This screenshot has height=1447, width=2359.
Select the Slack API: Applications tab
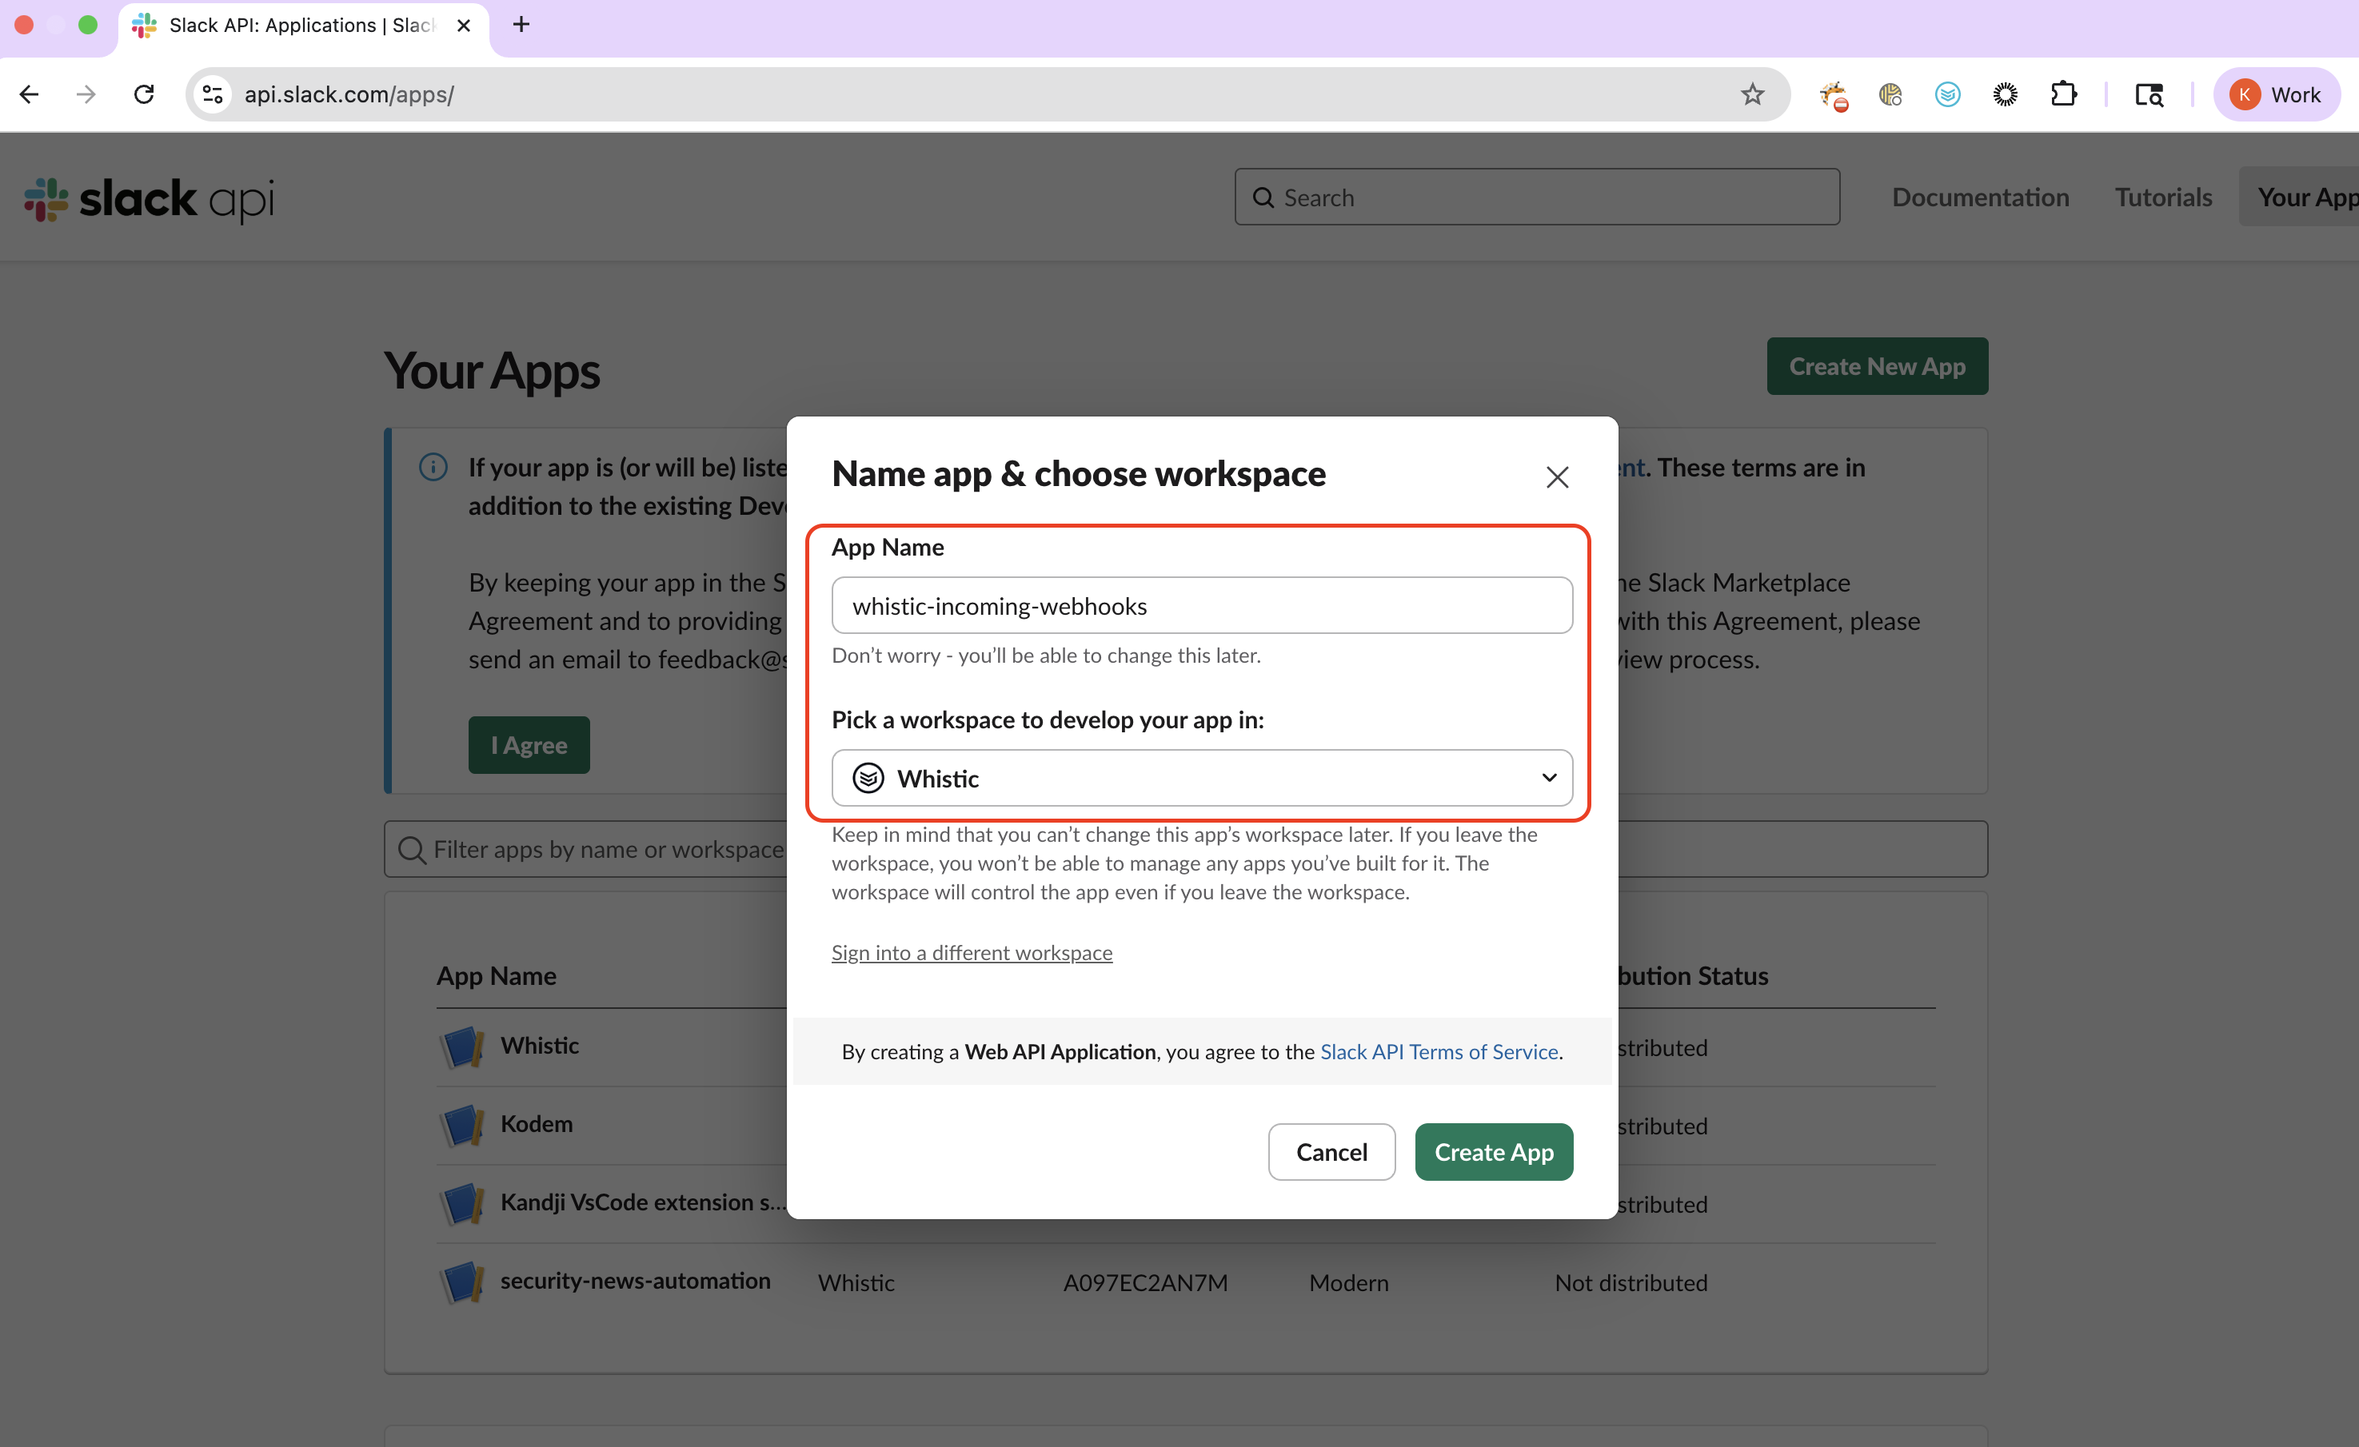302,27
